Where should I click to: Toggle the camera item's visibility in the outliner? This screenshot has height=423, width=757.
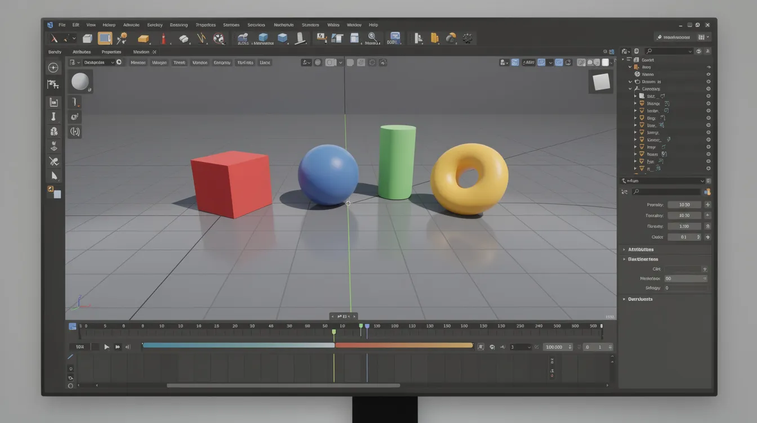click(708, 88)
